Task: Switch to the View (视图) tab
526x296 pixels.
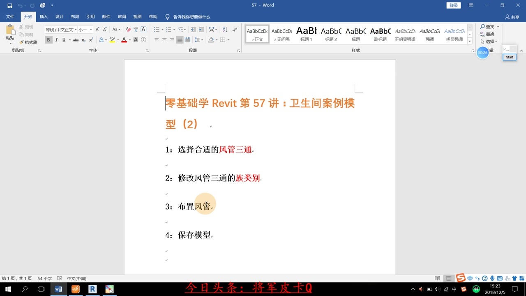Action: pos(137,17)
